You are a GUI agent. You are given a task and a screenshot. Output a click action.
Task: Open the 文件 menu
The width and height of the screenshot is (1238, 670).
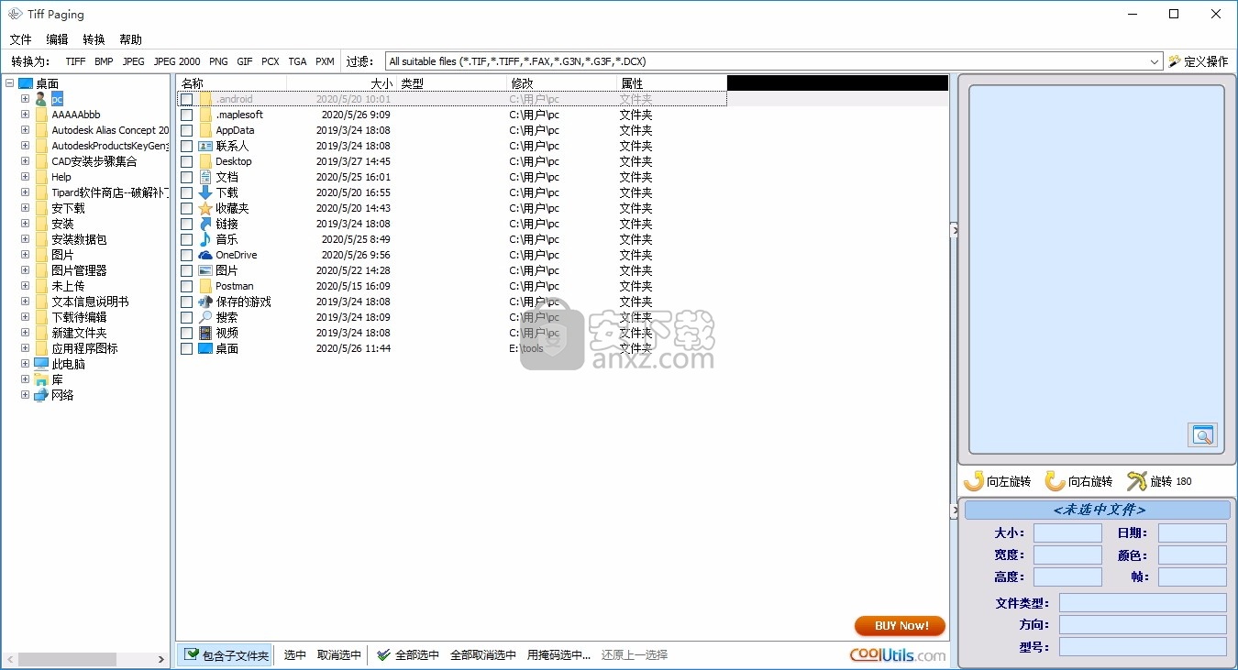(20, 39)
